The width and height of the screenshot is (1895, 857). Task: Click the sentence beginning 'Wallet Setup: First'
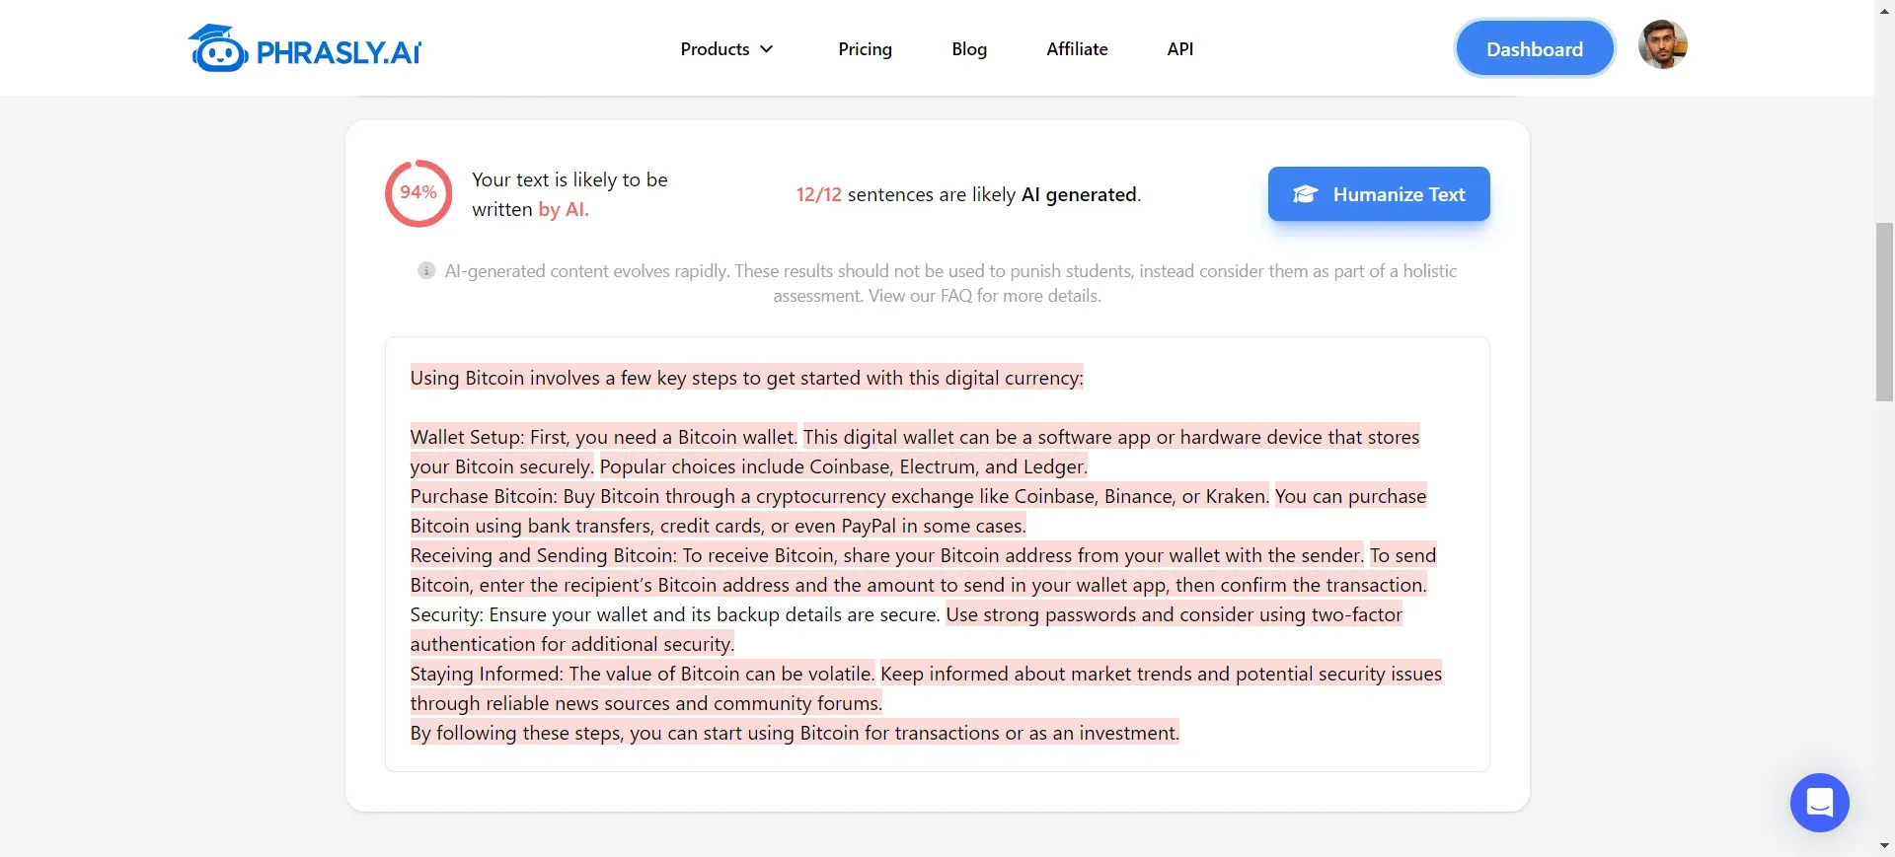tap(603, 437)
